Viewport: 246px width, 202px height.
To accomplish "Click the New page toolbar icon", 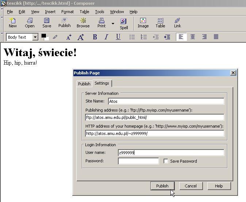I will [12, 23].
